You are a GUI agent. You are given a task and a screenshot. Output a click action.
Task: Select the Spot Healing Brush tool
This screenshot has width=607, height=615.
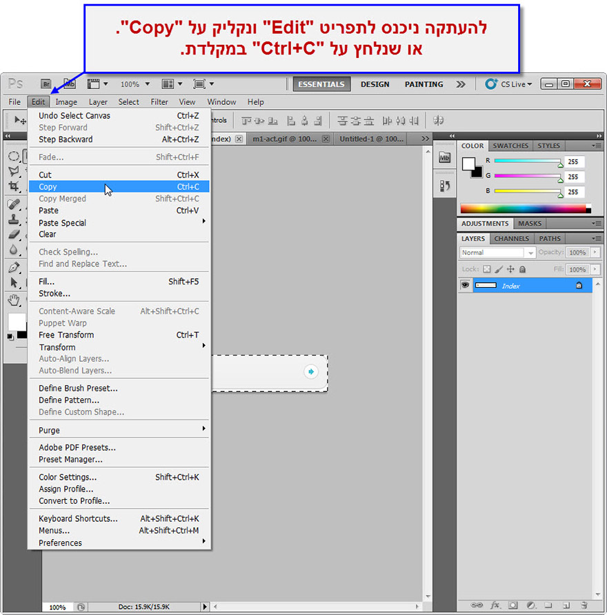click(x=14, y=204)
